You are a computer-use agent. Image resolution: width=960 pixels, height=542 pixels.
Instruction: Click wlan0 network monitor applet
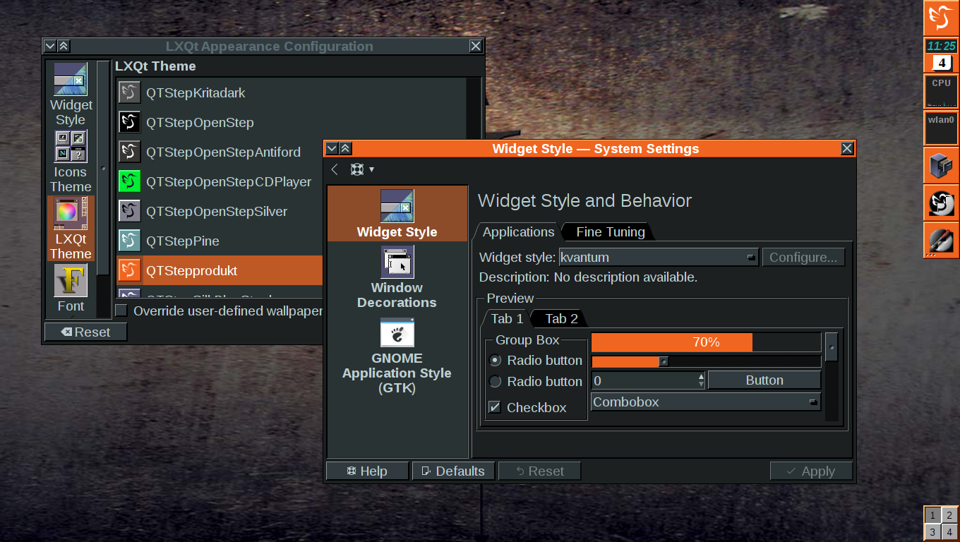[942, 128]
